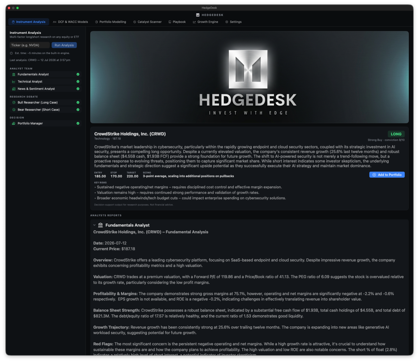Switch to Growth Engine tab

(x=205, y=22)
